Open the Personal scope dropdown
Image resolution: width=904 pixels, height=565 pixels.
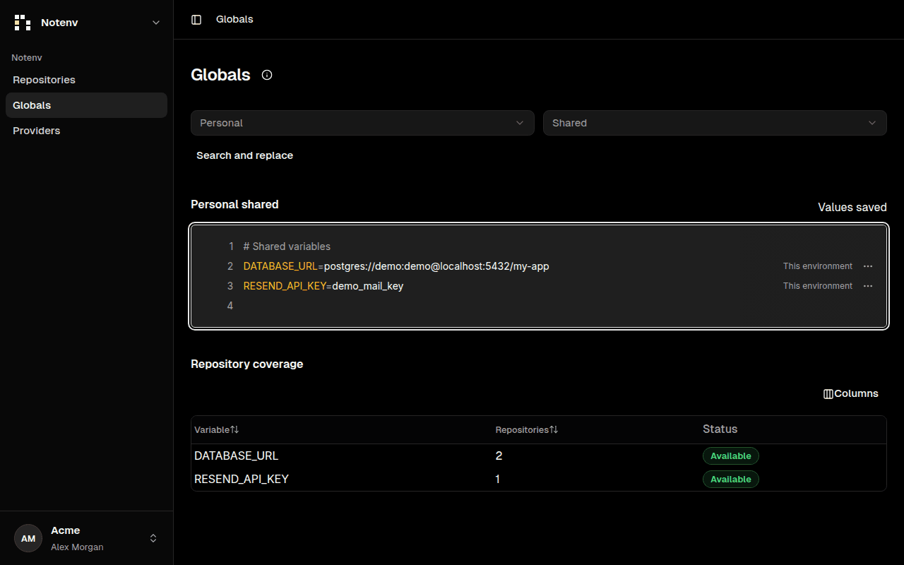[362, 123]
